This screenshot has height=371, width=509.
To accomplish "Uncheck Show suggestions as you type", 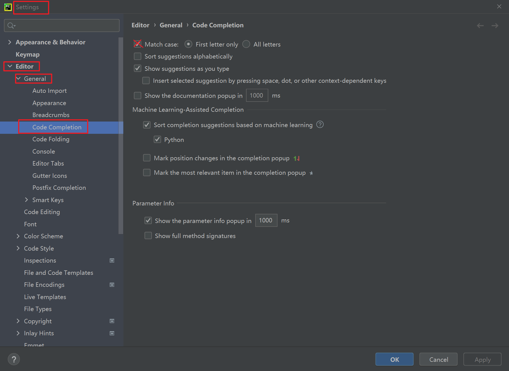I will 138,69.
